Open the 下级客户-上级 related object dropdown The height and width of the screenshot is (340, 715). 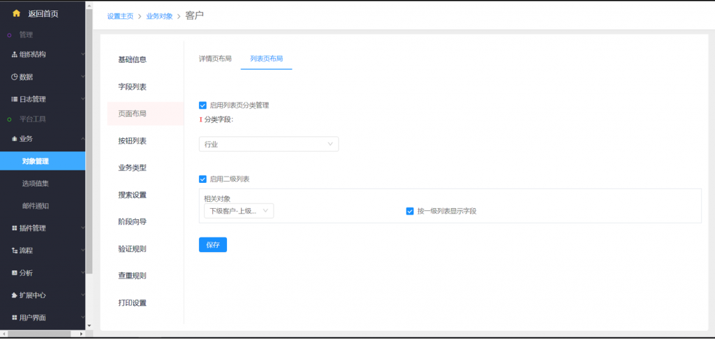click(x=237, y=211)
